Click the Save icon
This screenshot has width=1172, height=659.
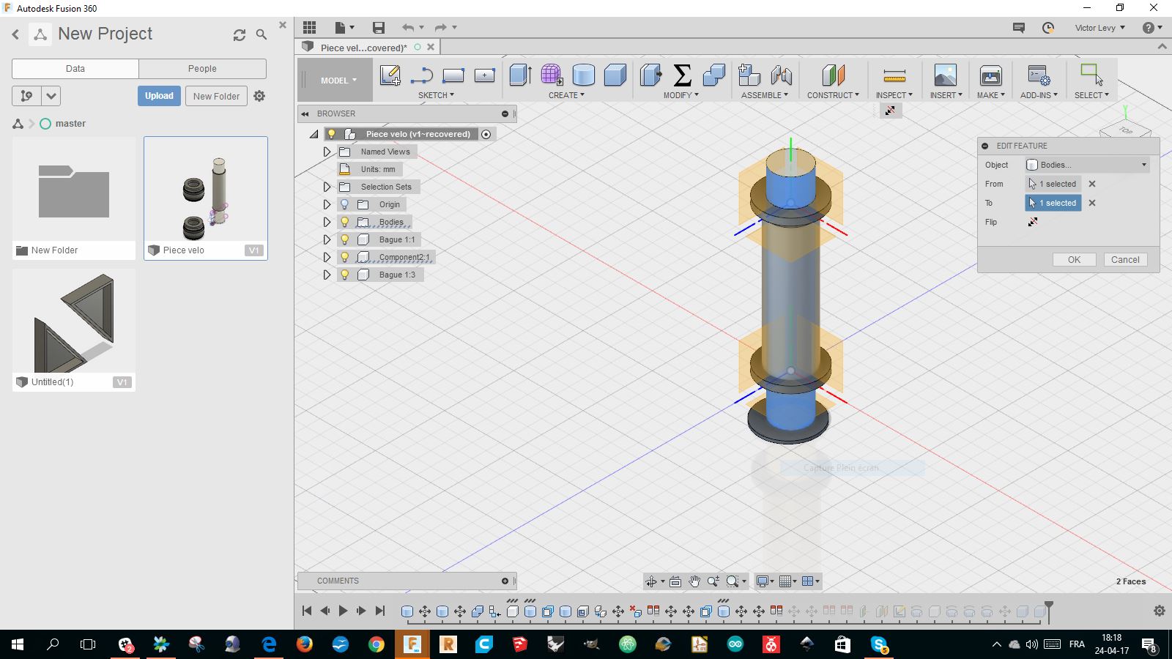click(378, 28)
